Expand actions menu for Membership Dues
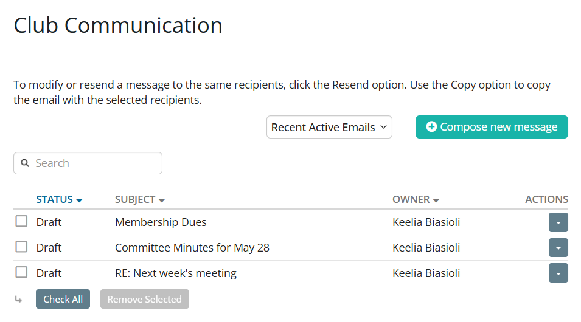The image size is (581, 322). tap(558, 222)
